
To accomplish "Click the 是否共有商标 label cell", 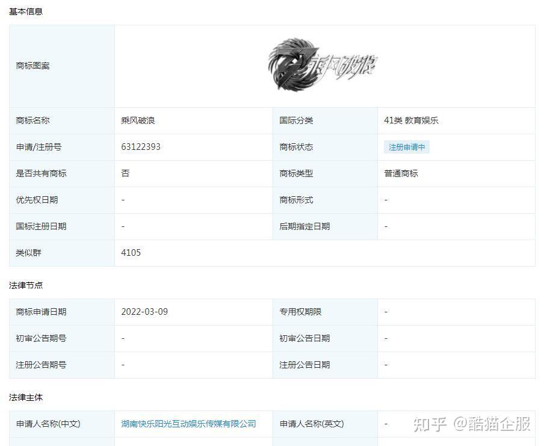I will [x=62, y=173].
